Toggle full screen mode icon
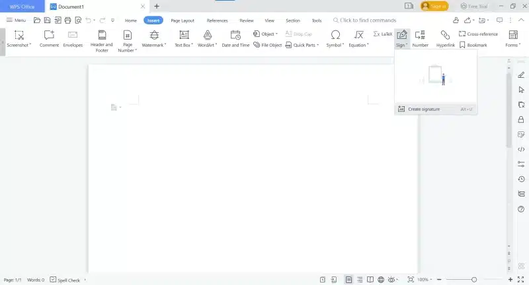 pyautogui.click(x=521, y=280)
